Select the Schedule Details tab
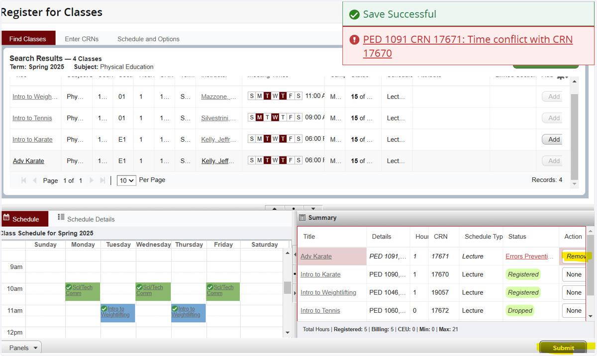The height and width of the screenshot is (356, 597). 86,219
